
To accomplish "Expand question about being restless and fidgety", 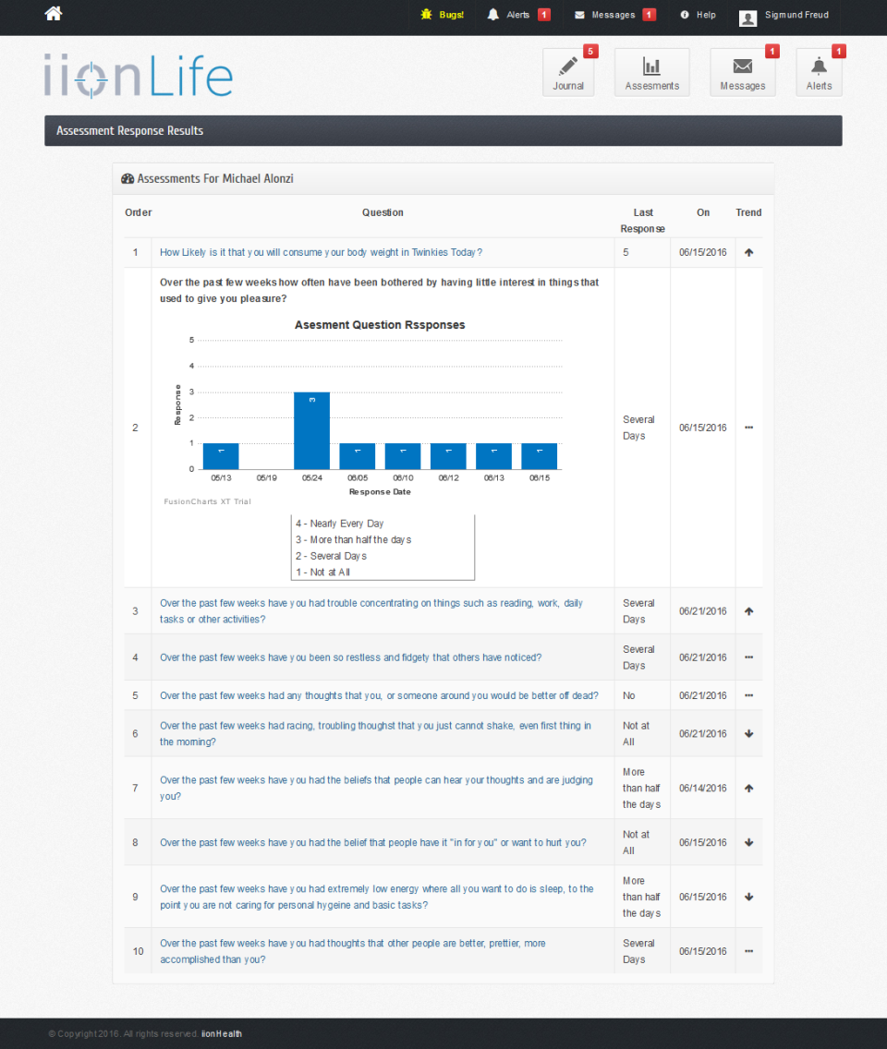I will tap(351, 657).
